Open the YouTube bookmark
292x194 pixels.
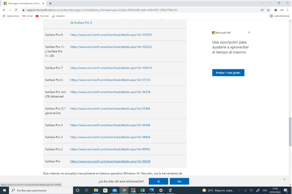42,16
